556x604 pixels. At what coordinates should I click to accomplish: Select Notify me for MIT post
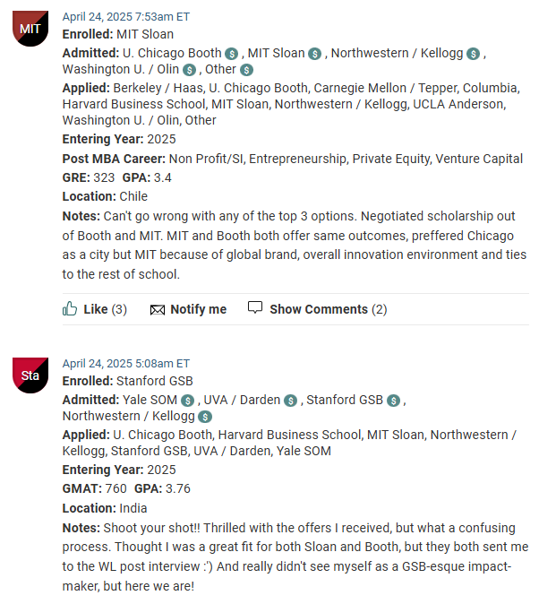pyautogui.click(x=198, y=309)
